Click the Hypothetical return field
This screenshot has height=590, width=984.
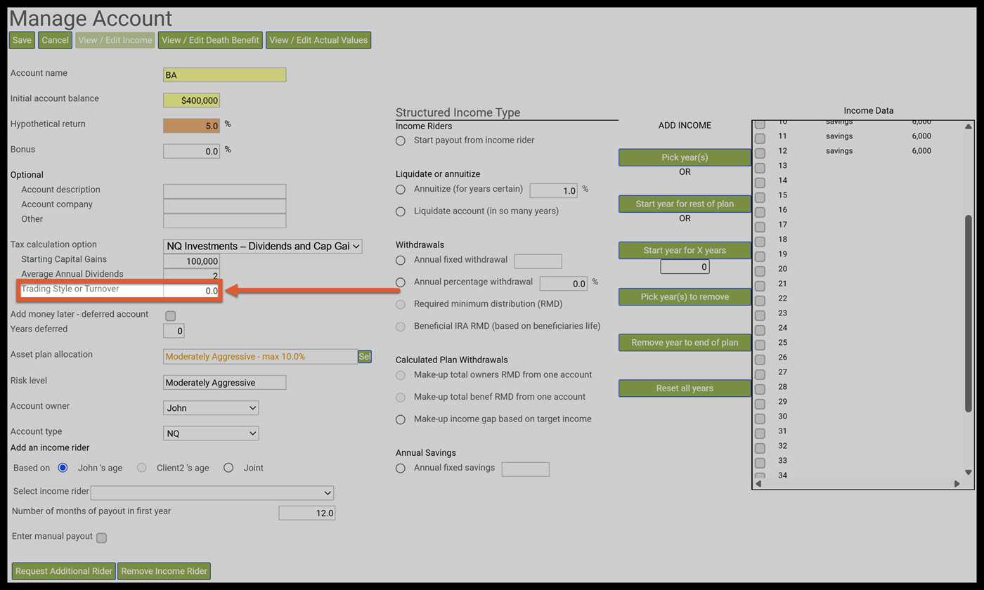[x=191, y=126]
